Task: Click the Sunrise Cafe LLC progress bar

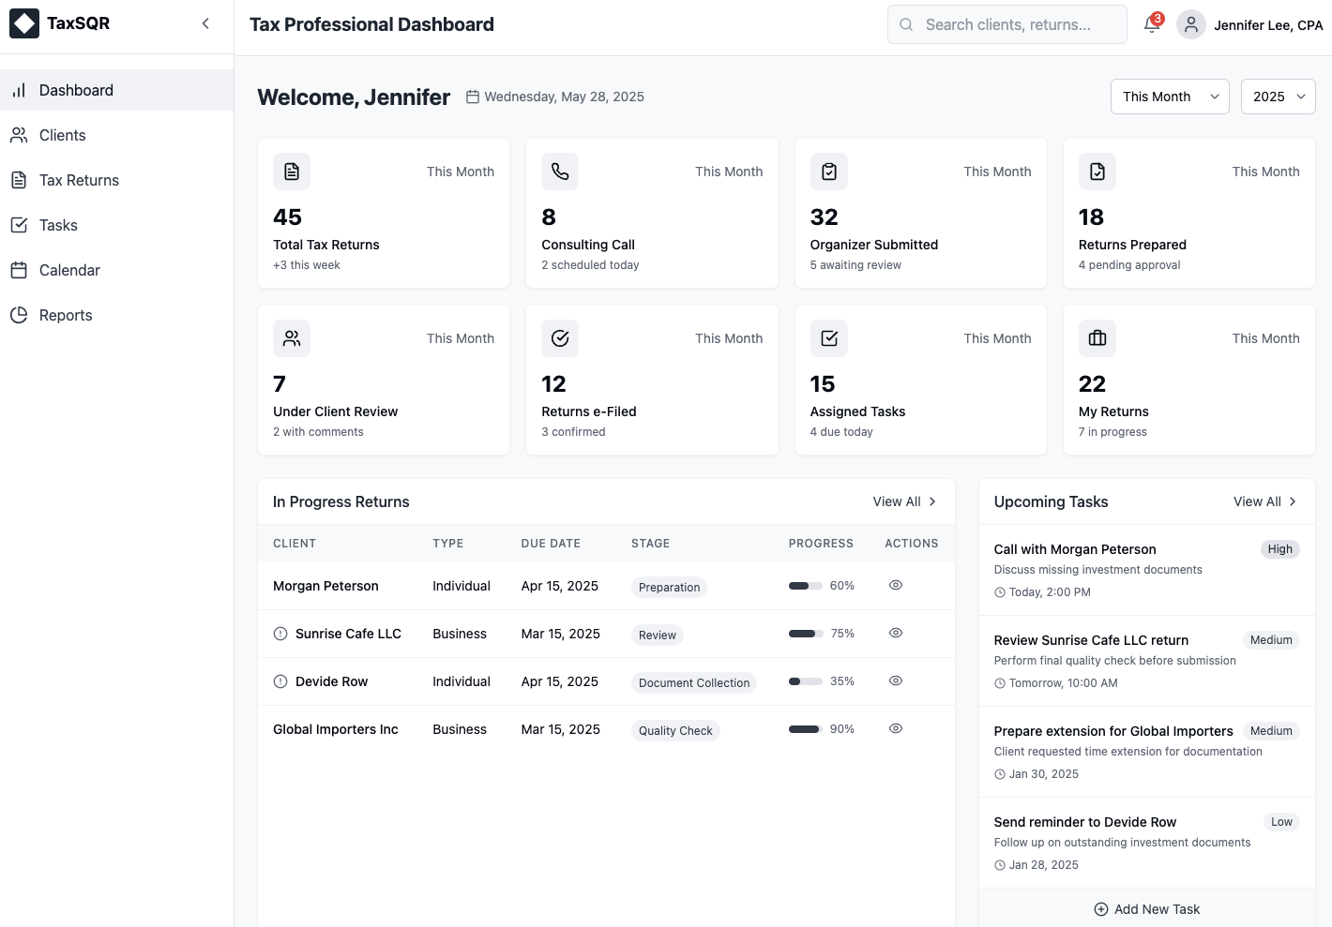Action: [x=806, y=634]
